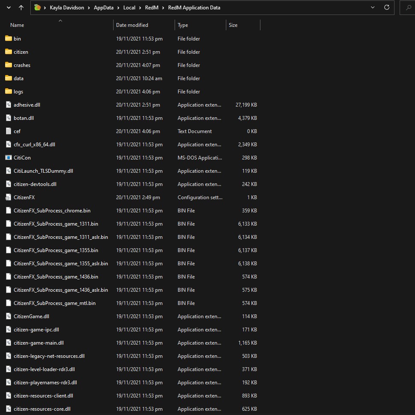Expand the address bar history dropdown

click(x=373, y=7)
